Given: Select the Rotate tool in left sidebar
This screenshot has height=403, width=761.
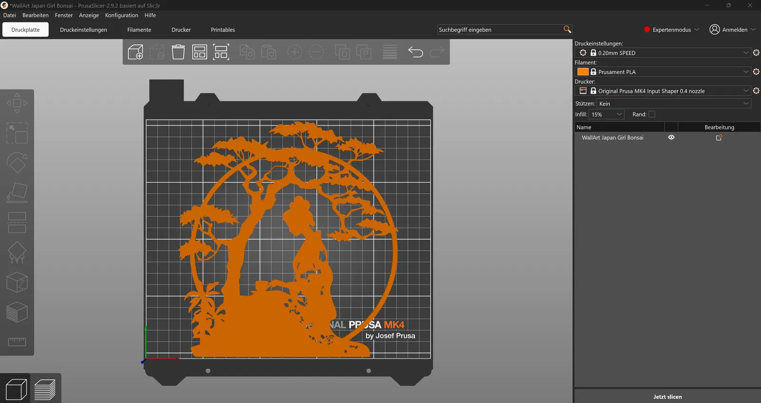Looking at the screenshot, I should tap(17, 163).
